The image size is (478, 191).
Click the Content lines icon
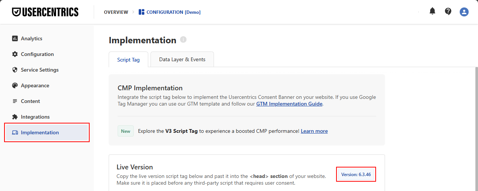coord(15,101)
